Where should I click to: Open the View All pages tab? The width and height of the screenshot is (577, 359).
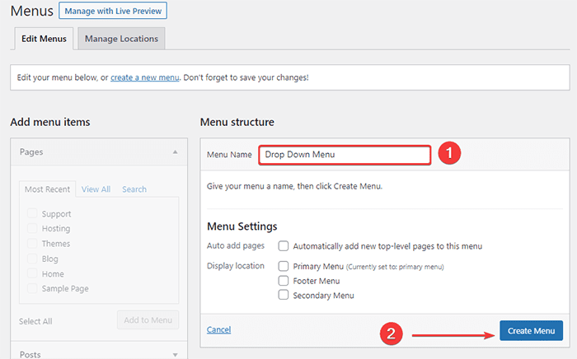(x=96, y=189)
